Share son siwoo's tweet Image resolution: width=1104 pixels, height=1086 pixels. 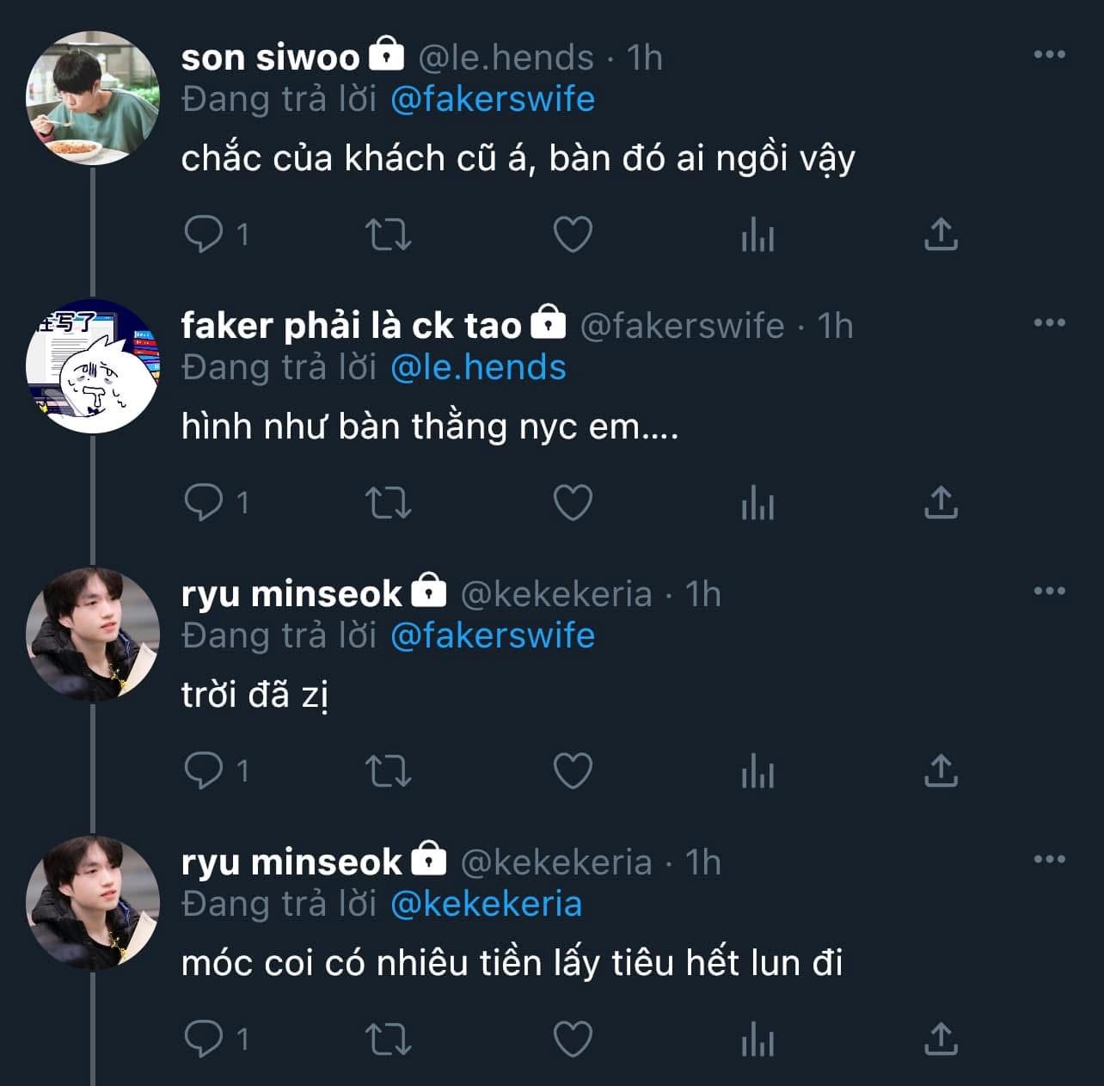[941, 234]
